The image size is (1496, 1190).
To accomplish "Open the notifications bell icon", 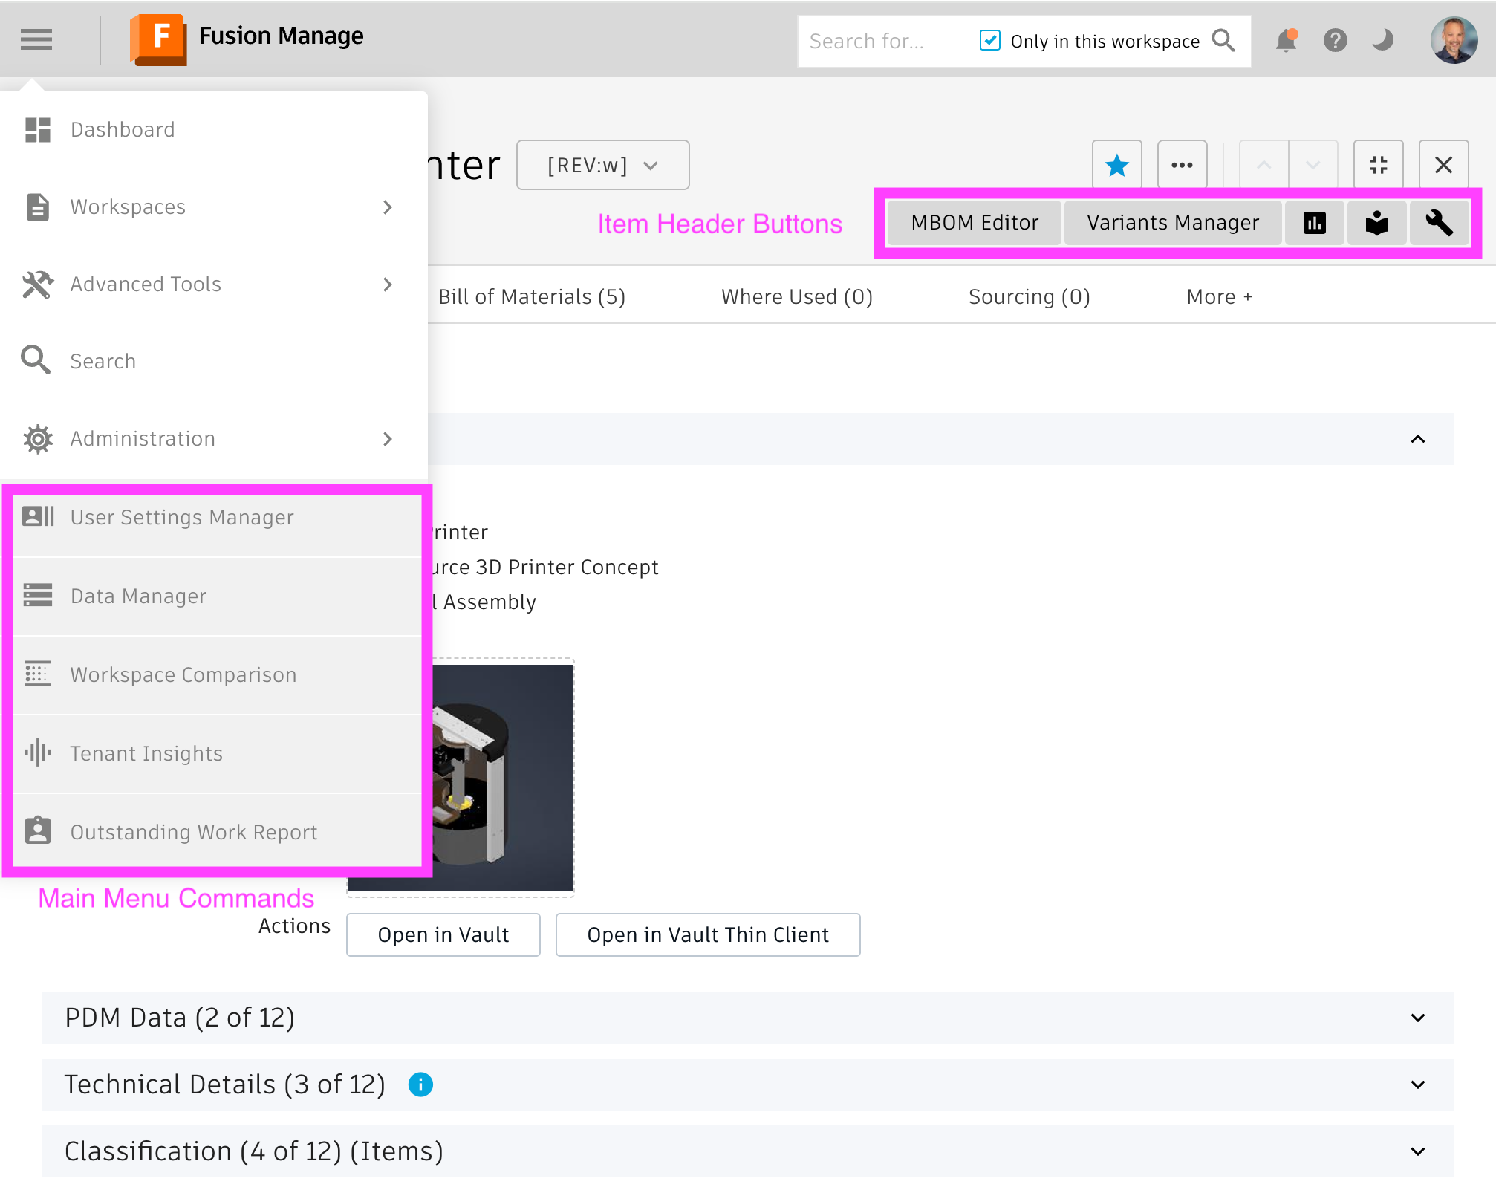I will (1286, 40).
